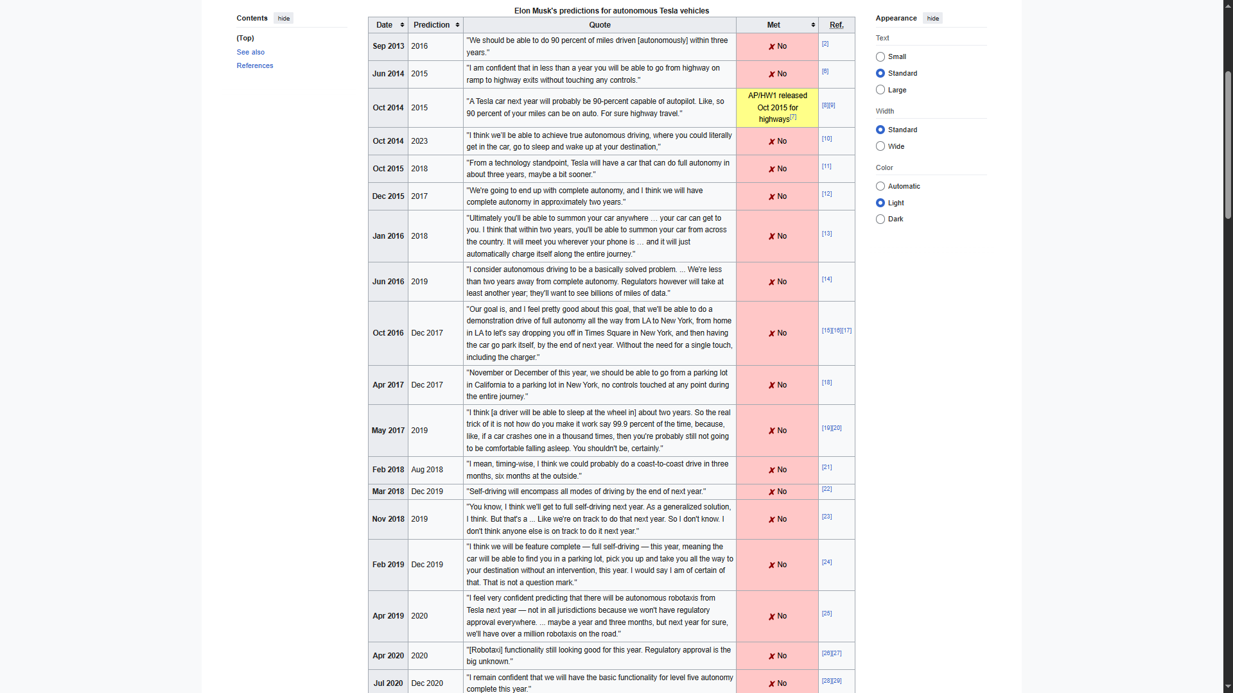
Task: Click the '2023' prediction cell
Action: pos(435,141)
